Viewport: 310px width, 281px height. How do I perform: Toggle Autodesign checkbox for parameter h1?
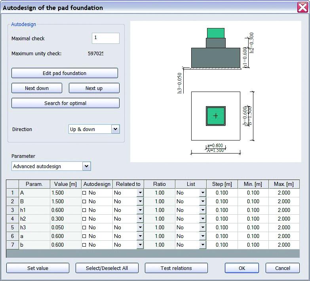84,210
